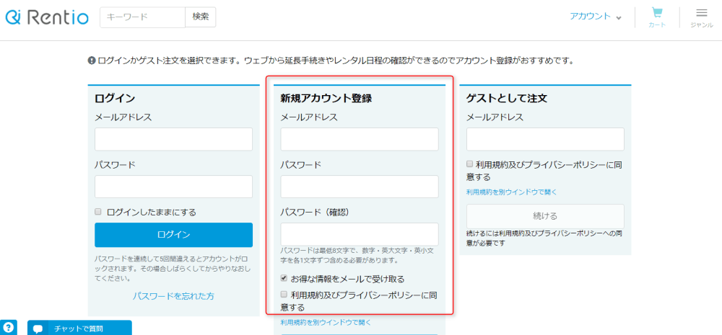The height and width of the screenshot is (335, 722).
Task: Click the 続ける button
Action: pos(546,216)
